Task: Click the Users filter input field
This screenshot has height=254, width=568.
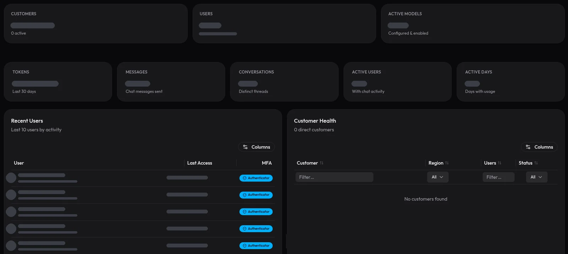Action: 498,177
